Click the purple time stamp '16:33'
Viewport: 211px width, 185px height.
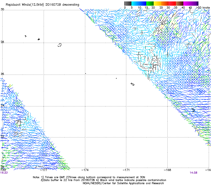pyautogui.click(x=4, y=173)
